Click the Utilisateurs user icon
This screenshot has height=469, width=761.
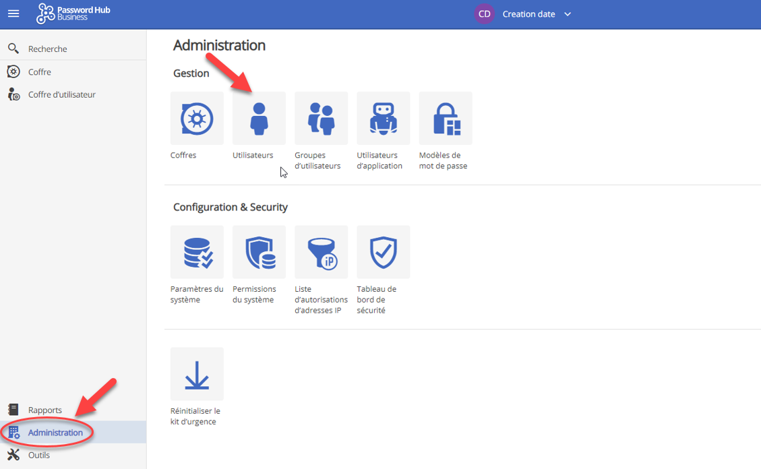click(x=259, y=119)
